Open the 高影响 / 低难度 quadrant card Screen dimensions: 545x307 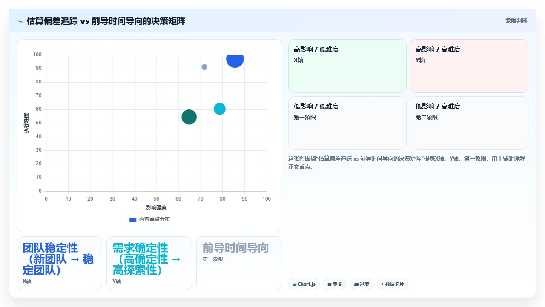(347, 66)
